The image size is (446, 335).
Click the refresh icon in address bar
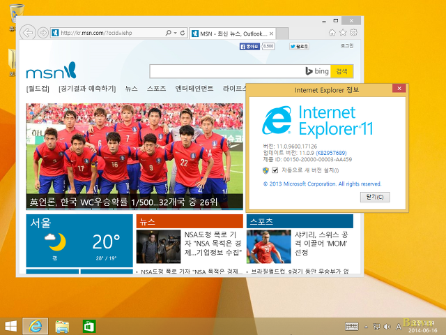pos(183,33)
